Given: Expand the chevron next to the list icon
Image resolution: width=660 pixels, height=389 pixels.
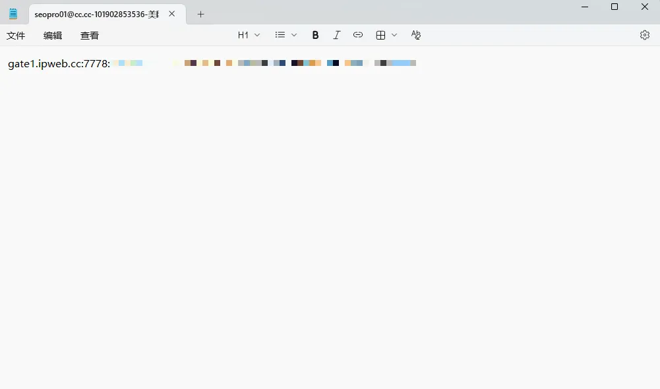Looking at the screenshot, I should pos(294,35).
